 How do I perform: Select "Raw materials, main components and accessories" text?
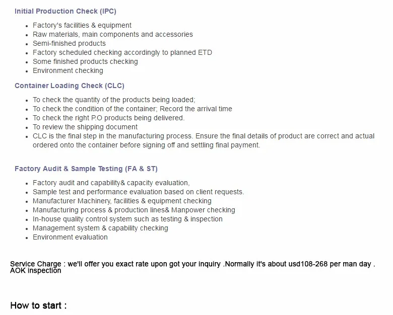[113, 34]
